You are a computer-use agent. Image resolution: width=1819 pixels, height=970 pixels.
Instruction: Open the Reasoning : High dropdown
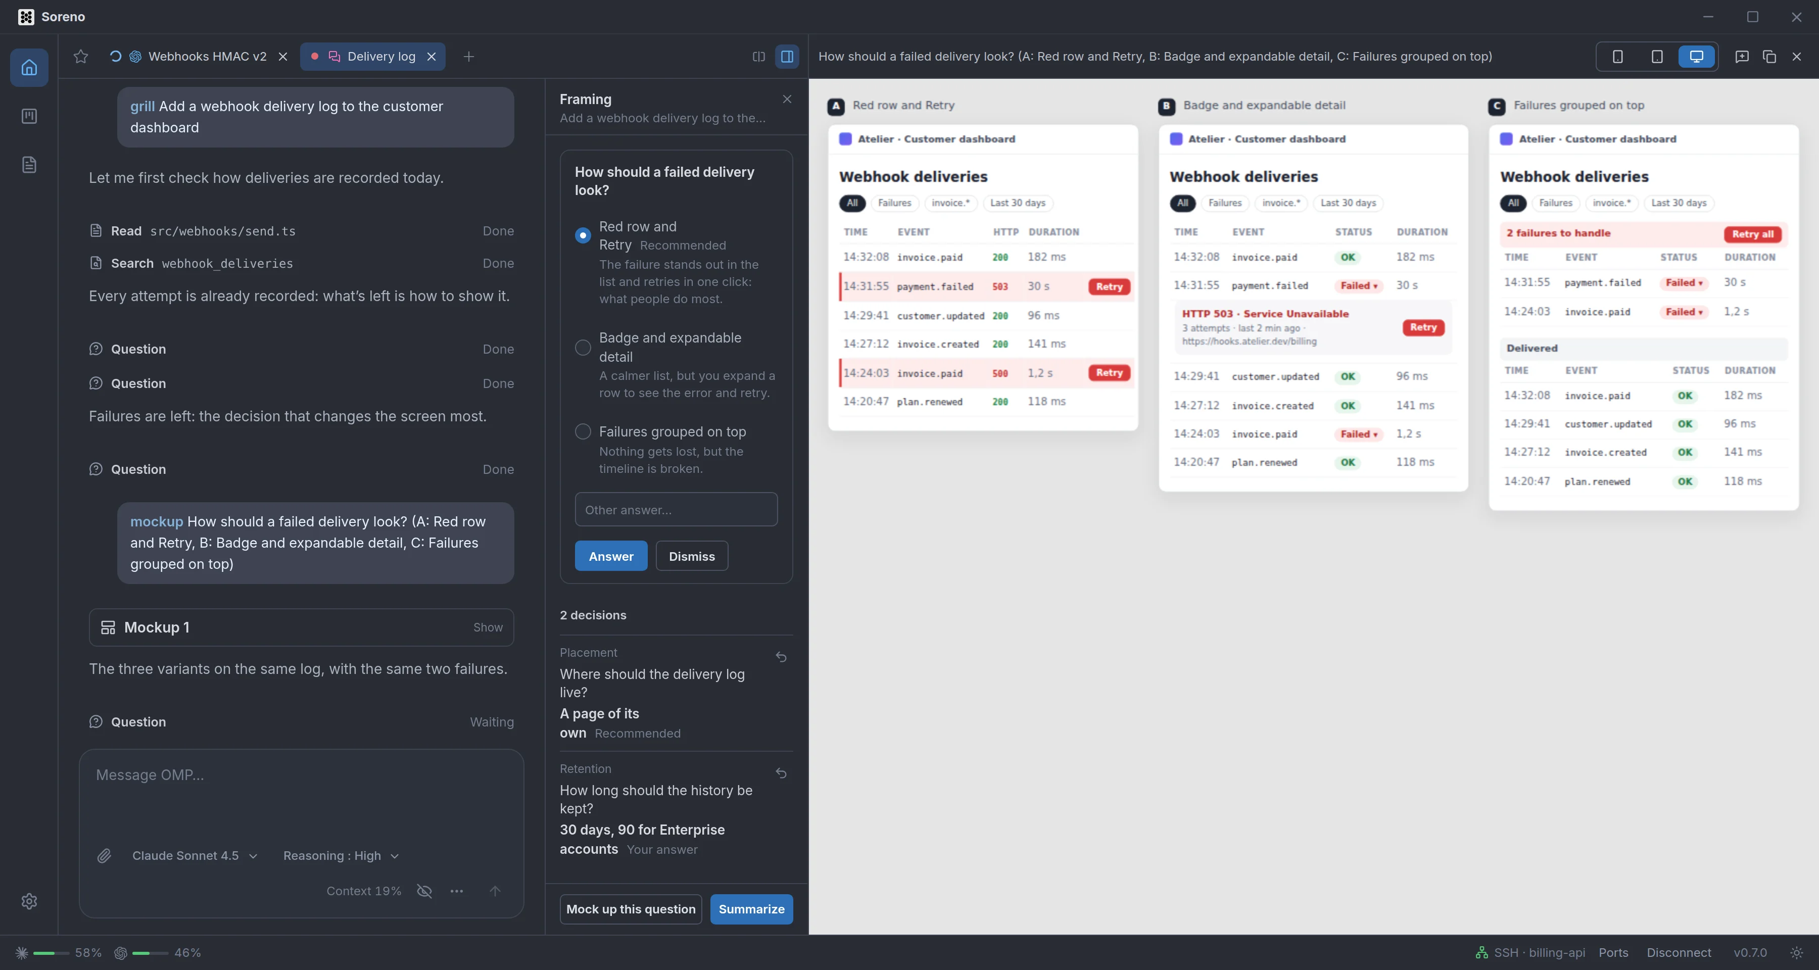[341, 856]
